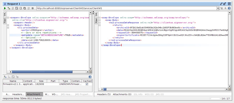Select XML tab of request editor
Image resolution: width=234 pixels, height=103 pixels.
[x=5, y=14]
